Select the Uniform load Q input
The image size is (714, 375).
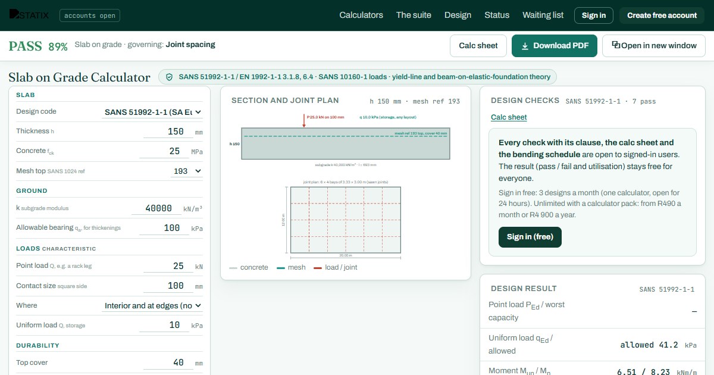(164, 325)
